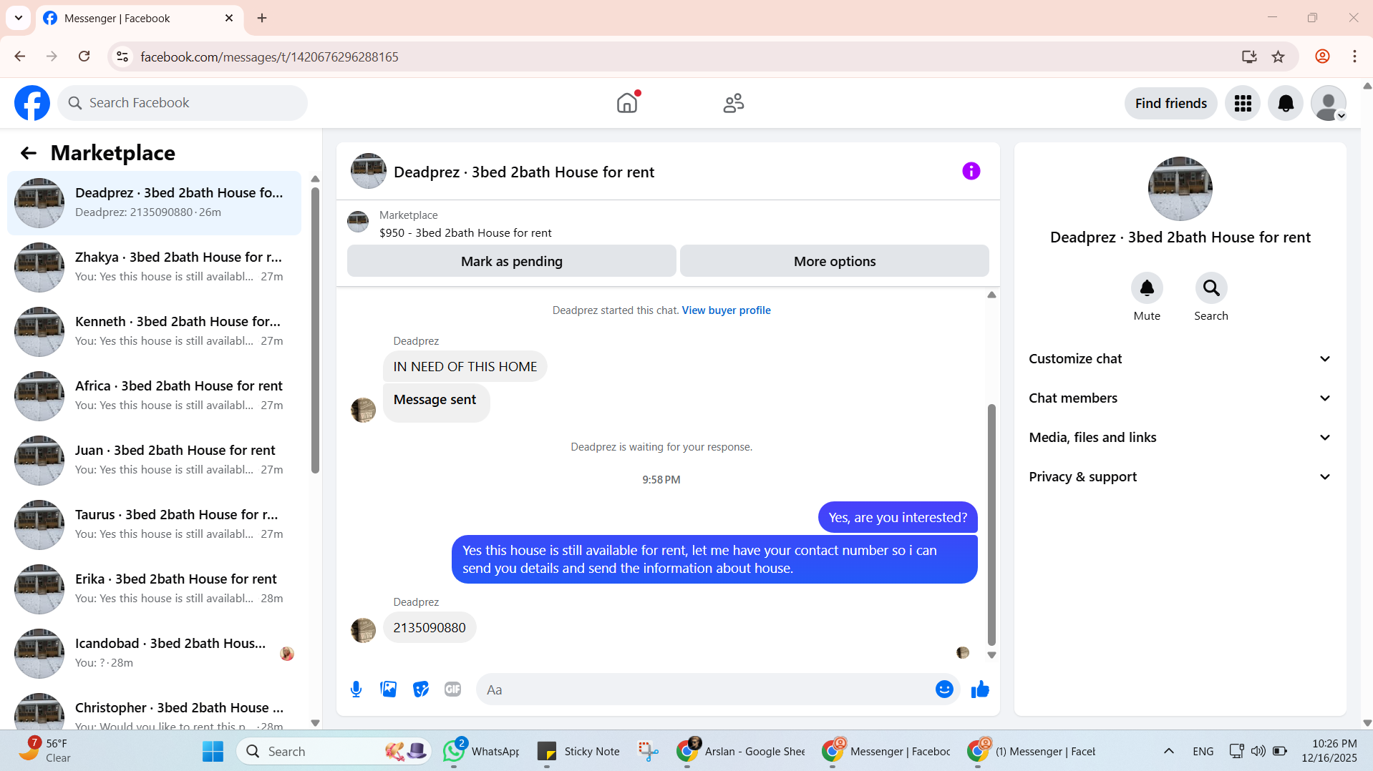Bookmark this page with star icon
This screenshot has width=1373, height=771.
point(1278,57)
